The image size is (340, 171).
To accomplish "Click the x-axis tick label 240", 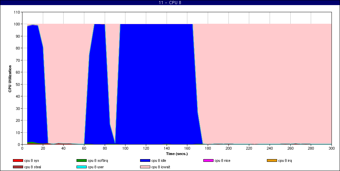I will click(x=270, y=148).
